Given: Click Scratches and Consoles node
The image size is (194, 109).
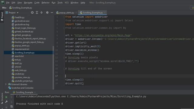Looking at the screenshot, I should tap(22, 88).
